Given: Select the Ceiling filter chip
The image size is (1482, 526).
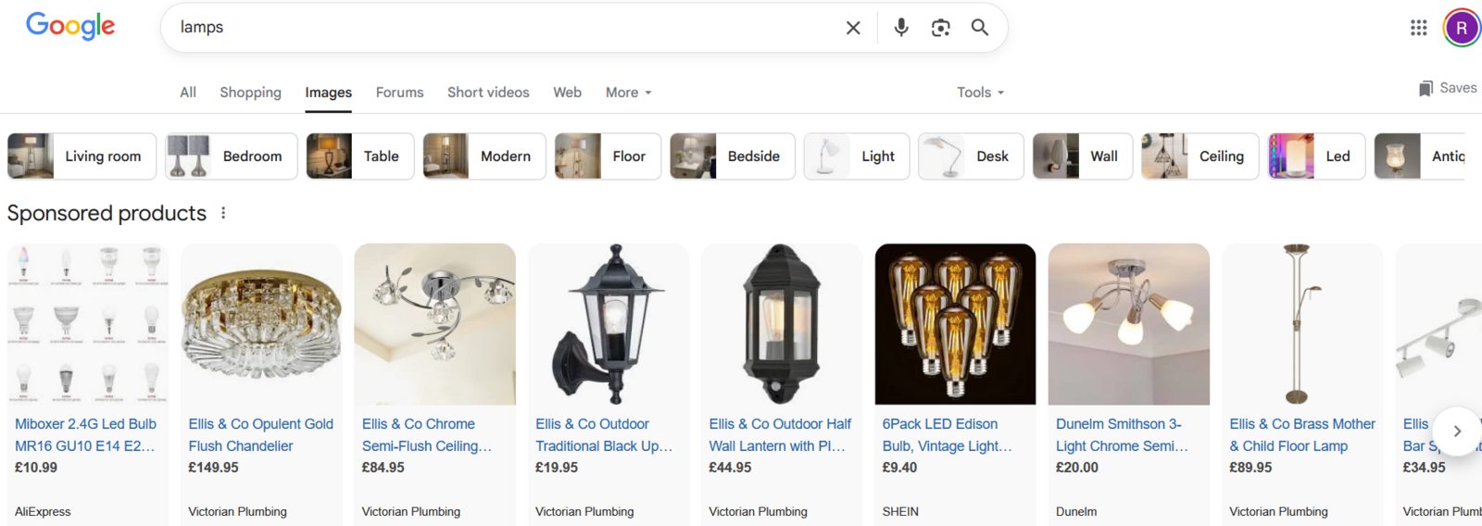Looking at the screenshot, I should point(1199,157).
